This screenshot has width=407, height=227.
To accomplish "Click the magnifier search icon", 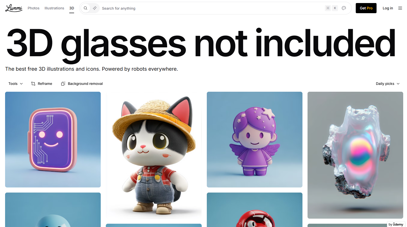I will (86, 8).
